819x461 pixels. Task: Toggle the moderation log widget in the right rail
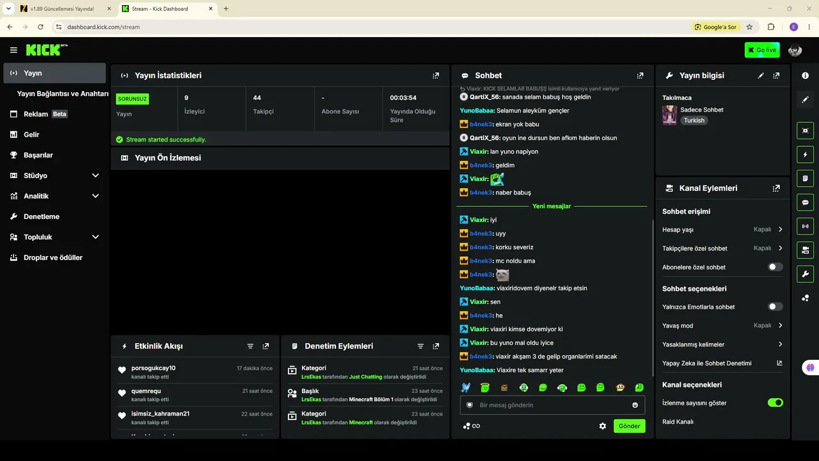(x=805, y=178)
